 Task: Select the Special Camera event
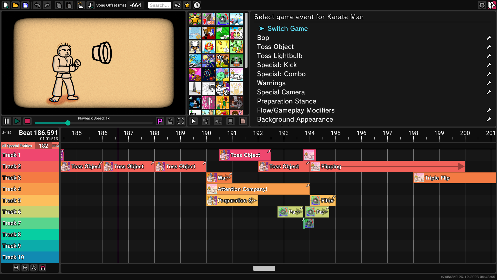click(x=281, y=92)
